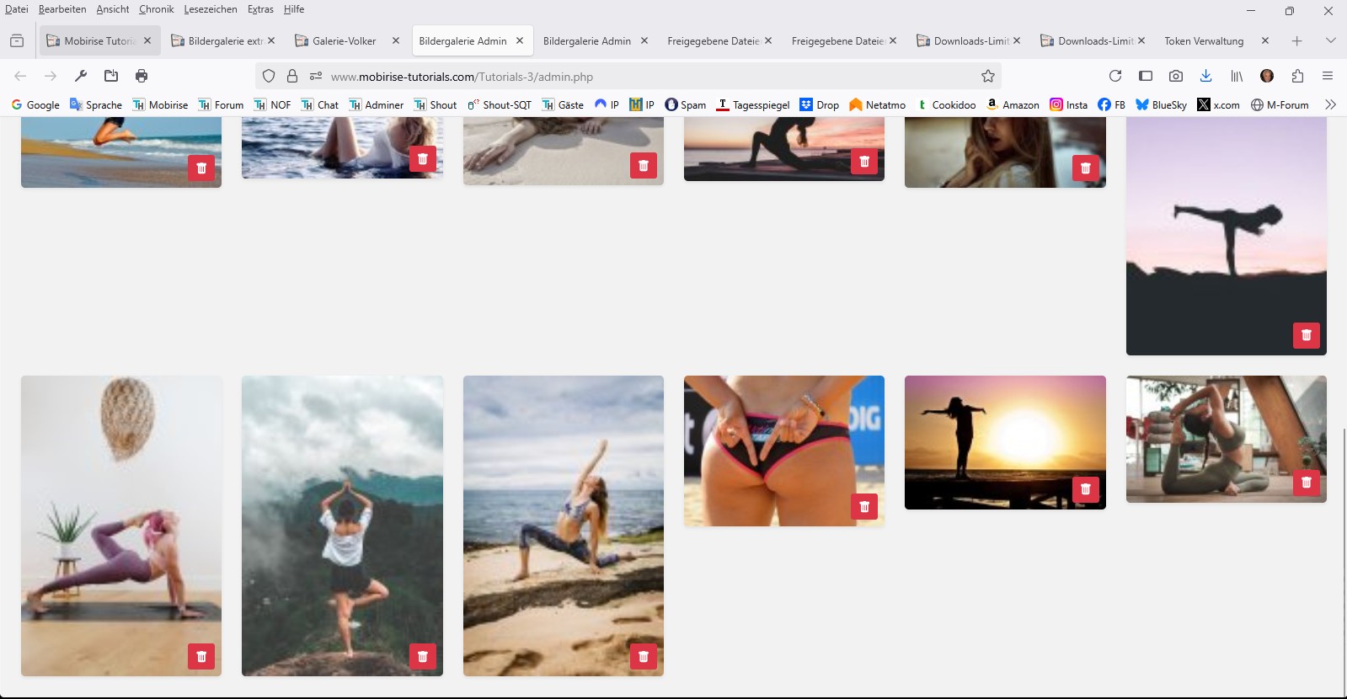Show all tabs dropdown arrow
1347x699 pixels.
pyautogui.click(x=1330, y=40)
